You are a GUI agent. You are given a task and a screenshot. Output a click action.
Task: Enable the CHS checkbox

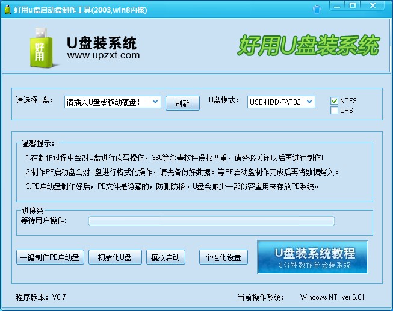334,111
